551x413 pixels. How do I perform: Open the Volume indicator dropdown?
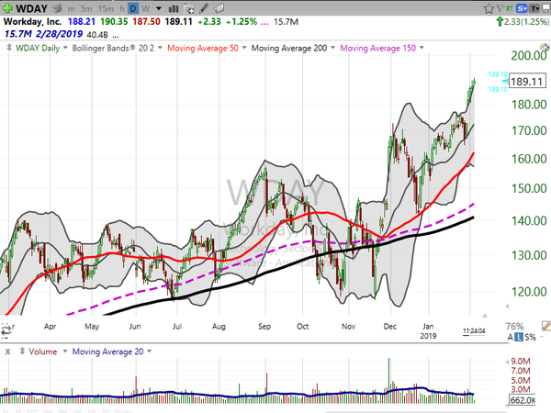point(64,352)
